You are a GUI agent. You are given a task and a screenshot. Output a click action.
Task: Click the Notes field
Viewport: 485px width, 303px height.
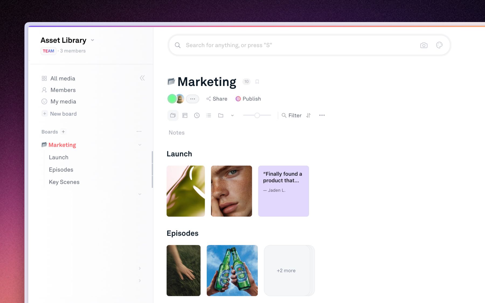[177, 133]
